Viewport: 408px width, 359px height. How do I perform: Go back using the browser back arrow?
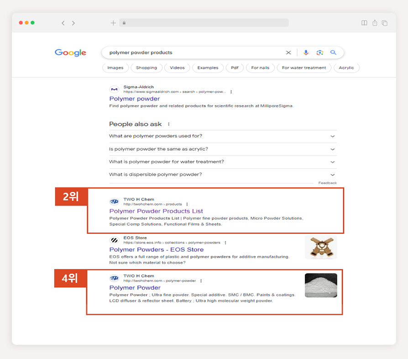click(x=63, y=23)
